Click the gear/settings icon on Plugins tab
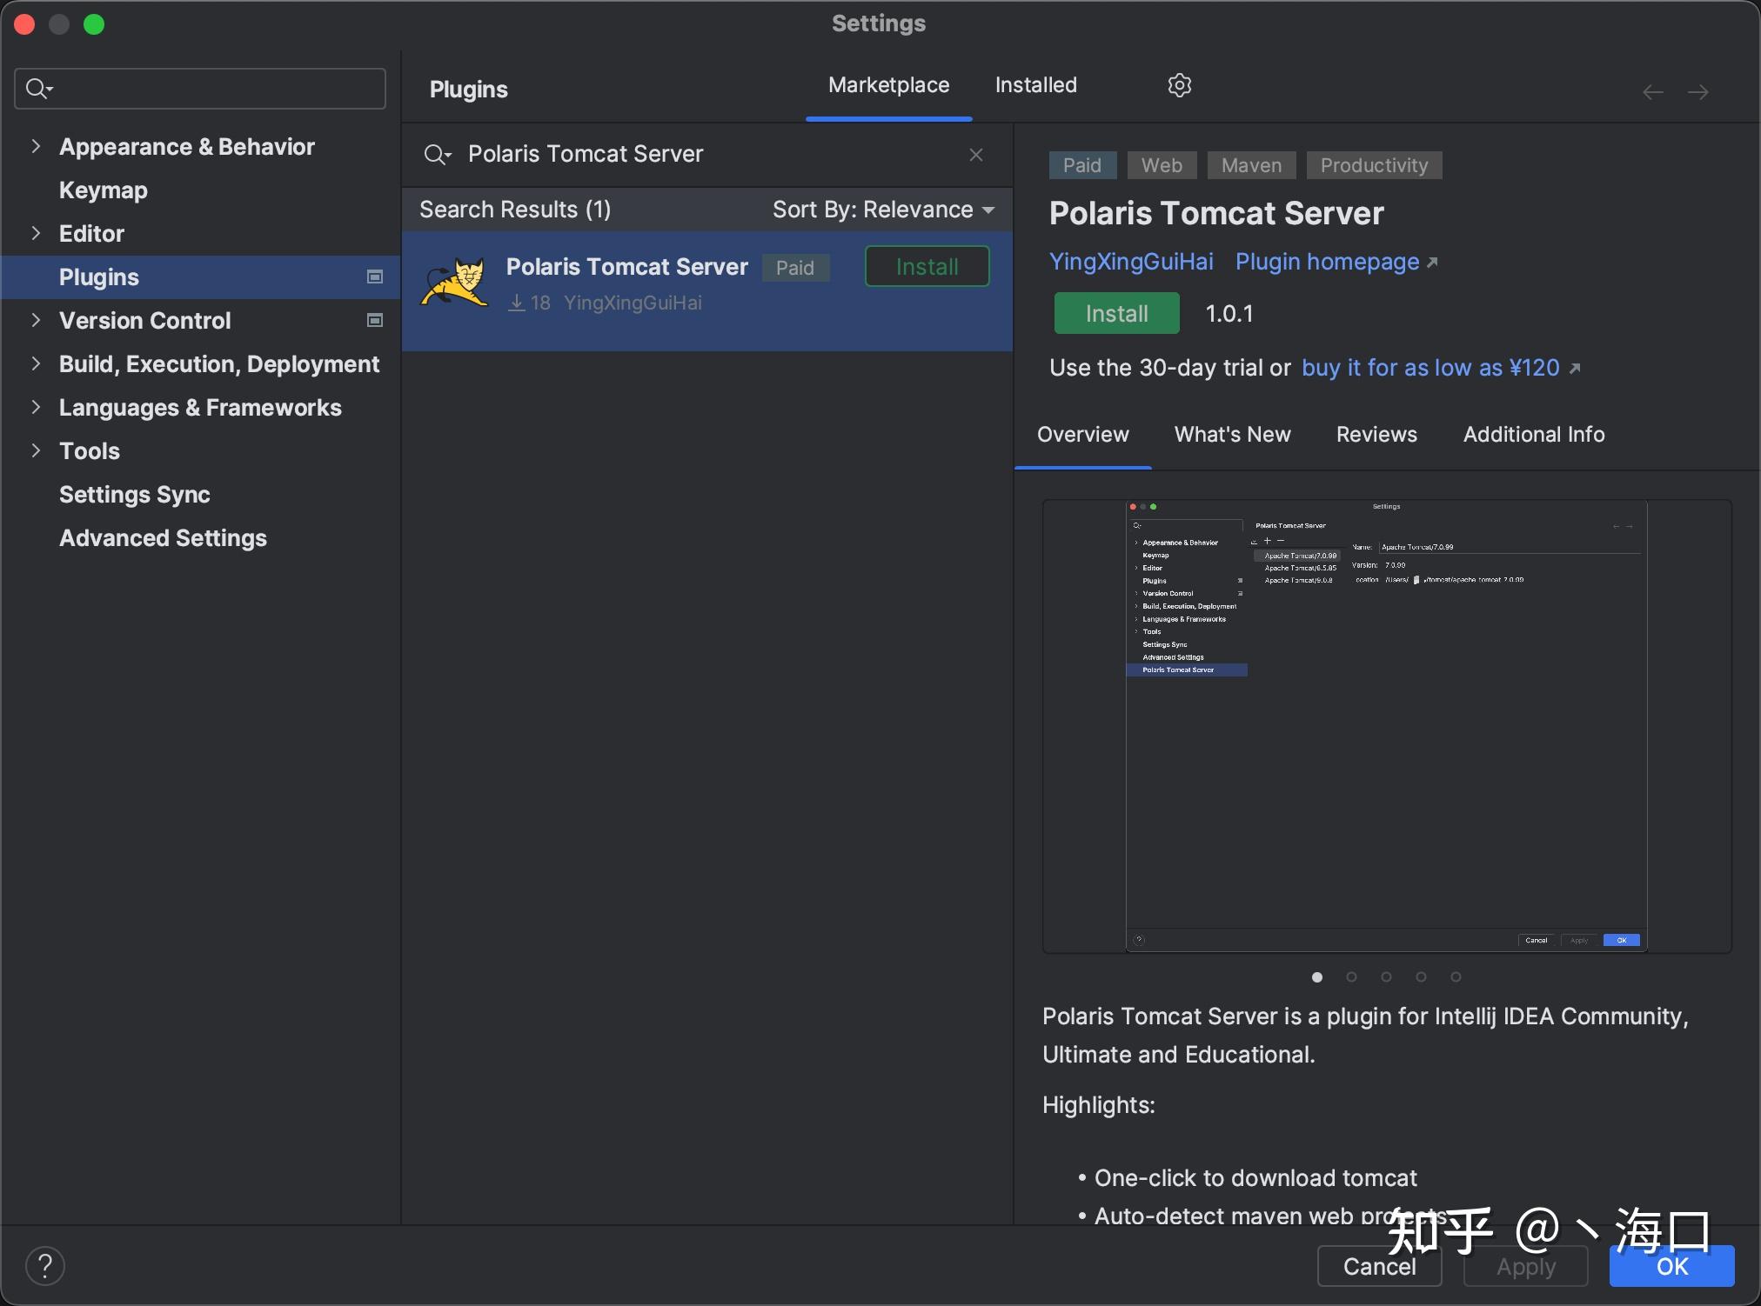 tap(1178, 85)
